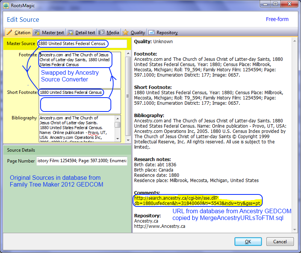The height and width of the screenshot is (253, 301).
Task: Click the OK button
Action: [248, 241]
